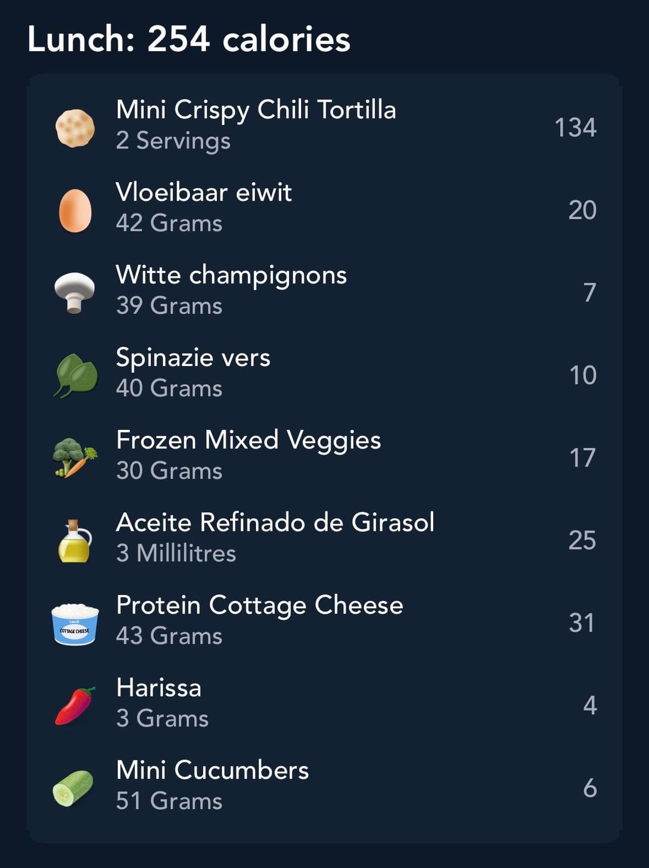Select the Frozen Mixed Veggies name

point(248,440)
